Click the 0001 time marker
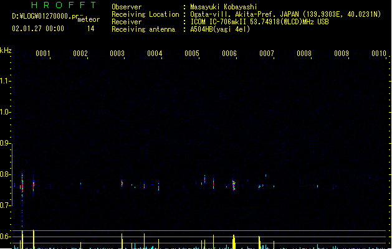The width and height of the screenshot is (392, 249). [43, 54]
